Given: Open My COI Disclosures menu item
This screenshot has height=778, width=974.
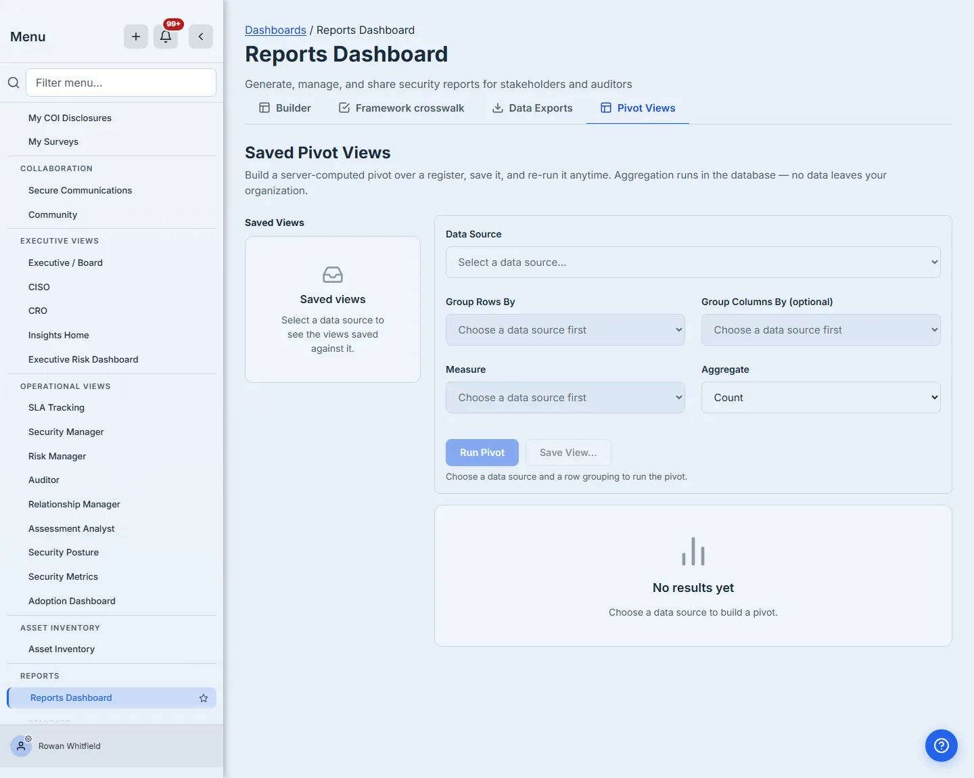Looking at the screenshot, I should coord(70,118).
